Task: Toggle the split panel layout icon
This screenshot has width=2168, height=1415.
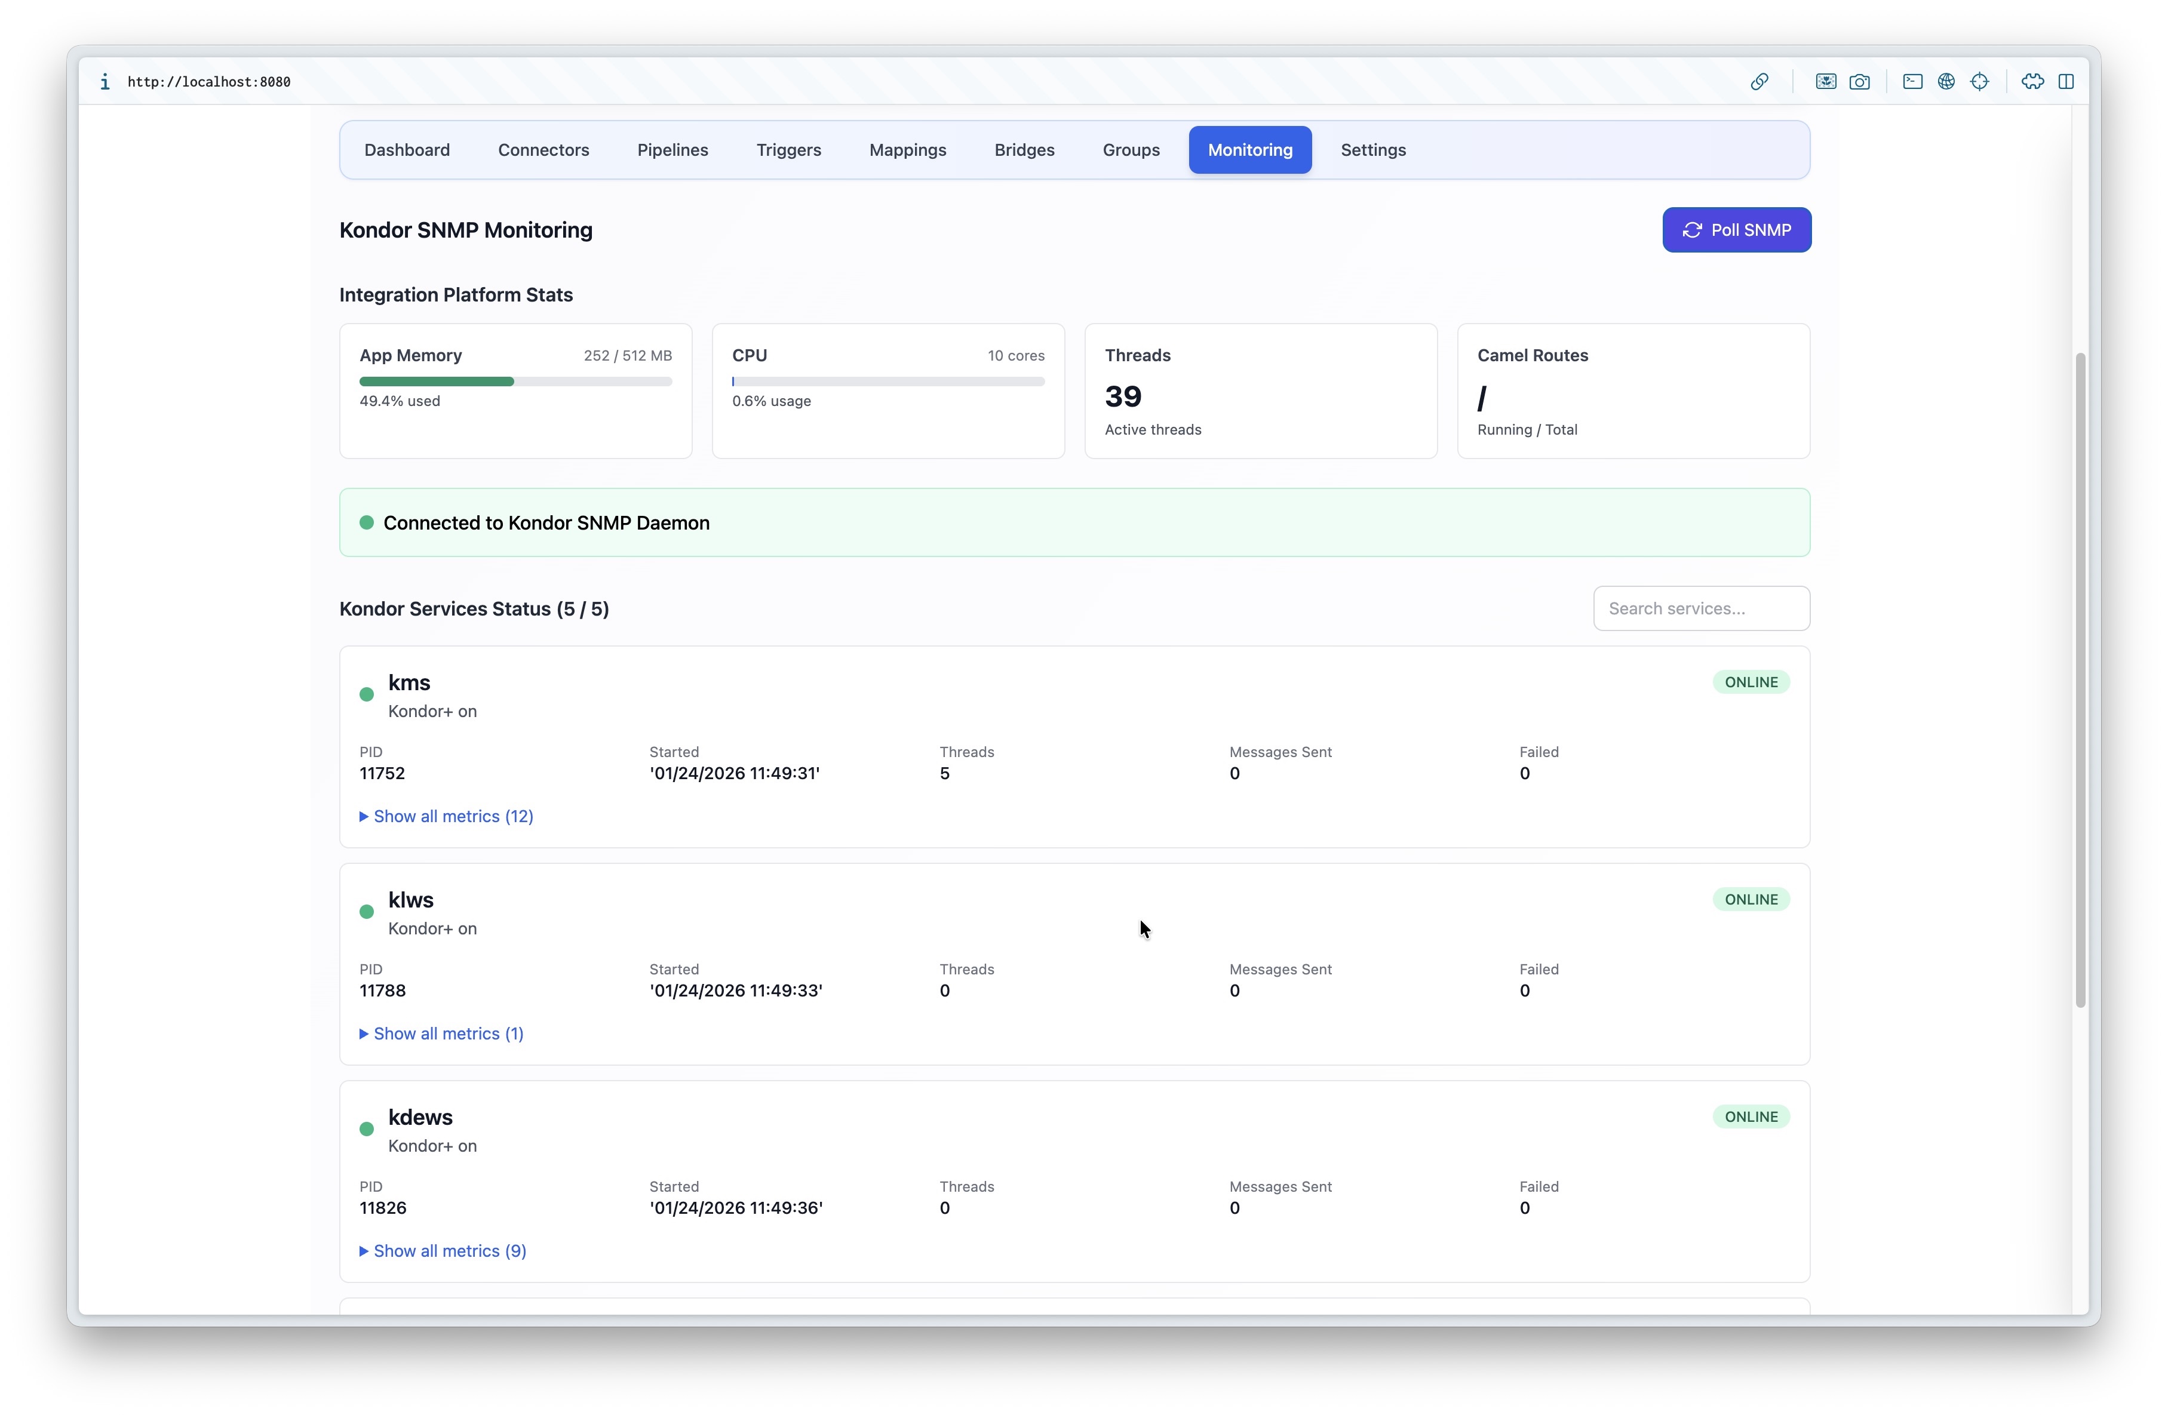Action: pyautogui.click(x=2067, y=81)
